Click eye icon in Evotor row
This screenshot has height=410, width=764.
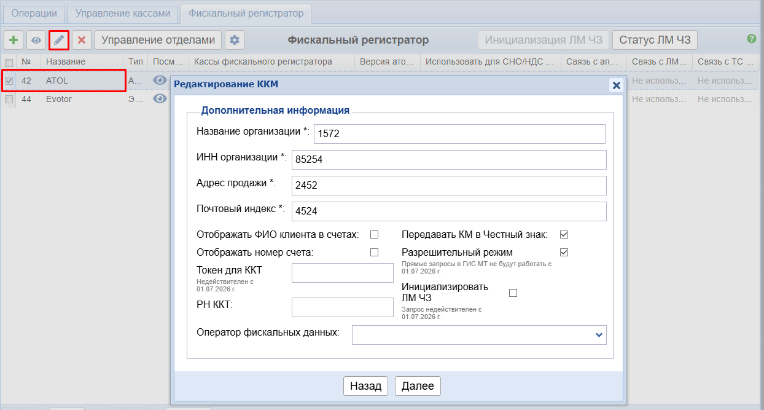click(x=160, y=98)
